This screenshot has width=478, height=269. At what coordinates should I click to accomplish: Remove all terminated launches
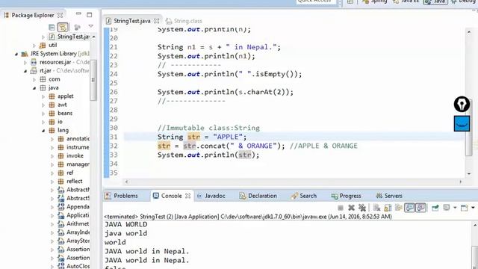362,208
